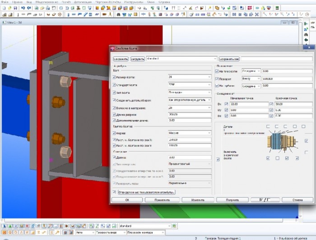
Task: Click the round bolt-pattern icon
Action: pyautogui.click(x=60, y=14)
